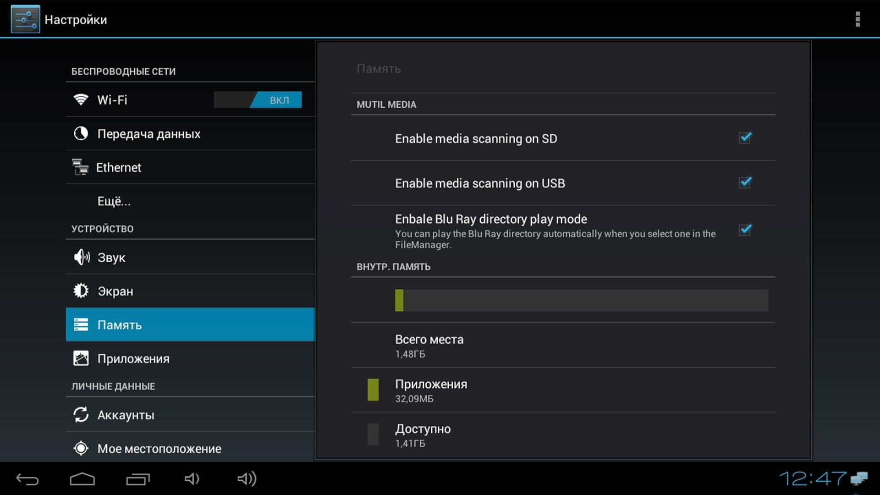Screen dimensions: 880x495
Task: Tap the volume down speaker icon
Action: point(192,479)
